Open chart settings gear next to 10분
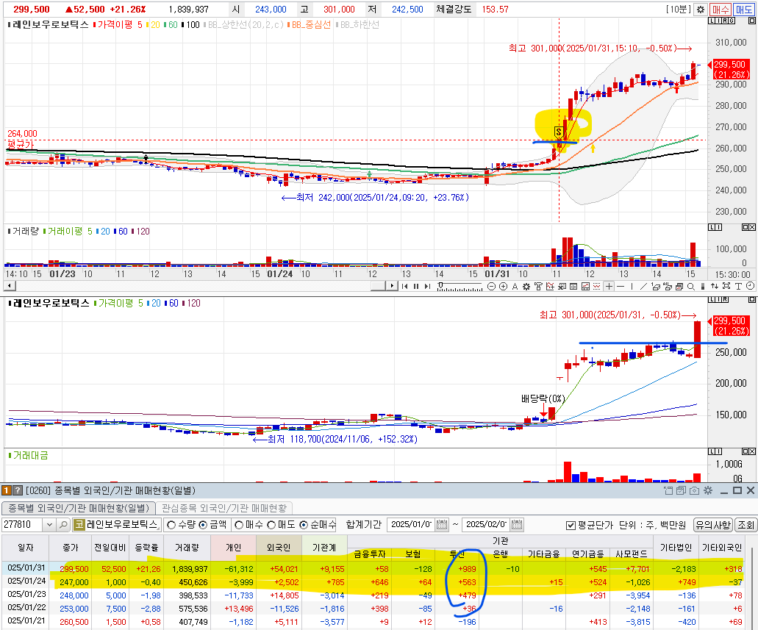758x630 pixels. [x=700, y=9]
